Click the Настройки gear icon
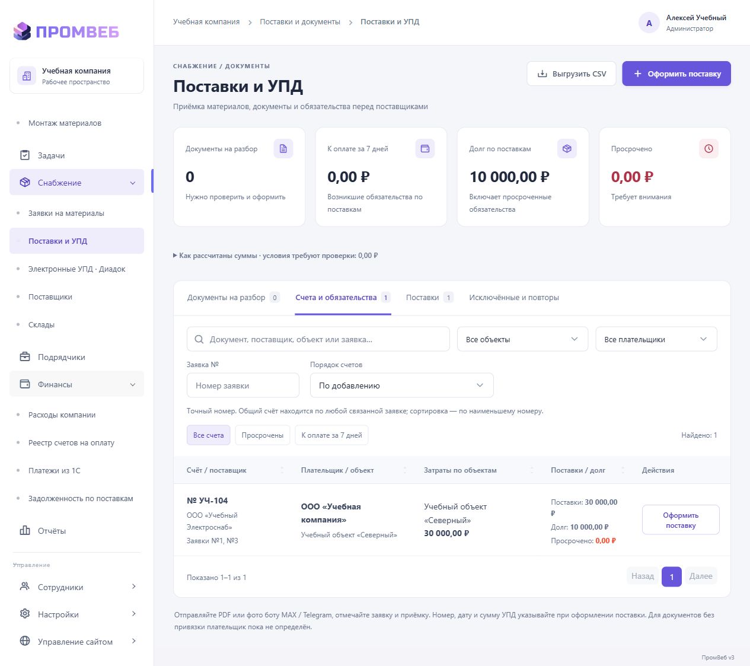The width and height of the screenshot is (750, 666). point(25,614)
